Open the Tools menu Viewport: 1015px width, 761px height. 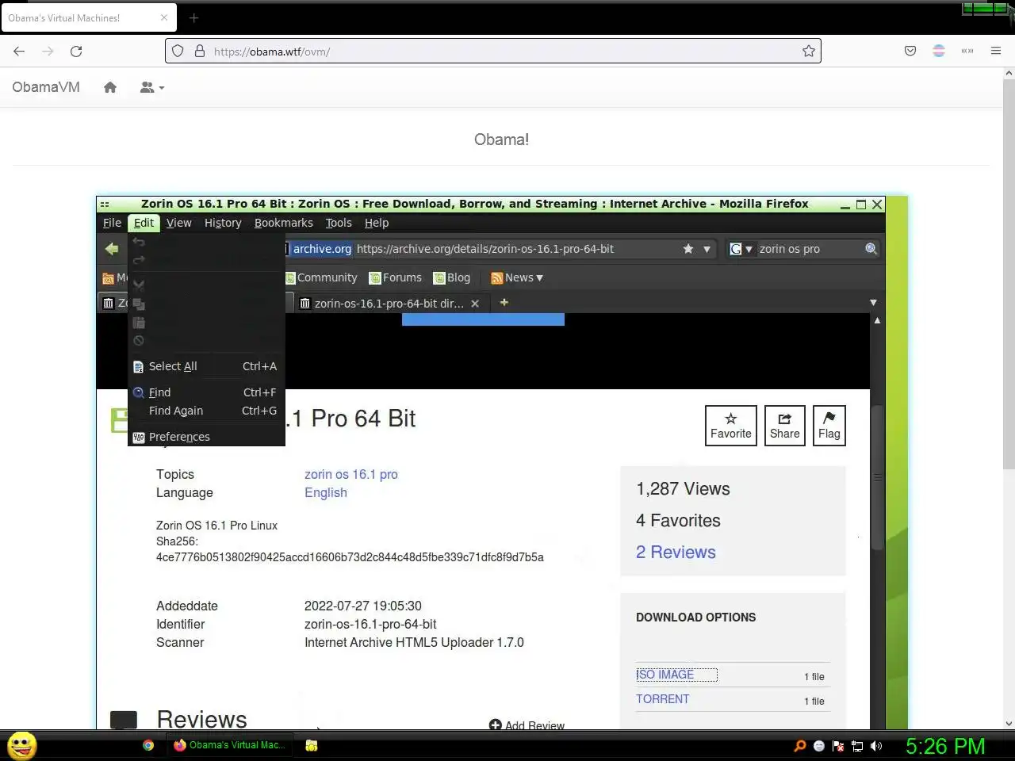click(339, 223)
